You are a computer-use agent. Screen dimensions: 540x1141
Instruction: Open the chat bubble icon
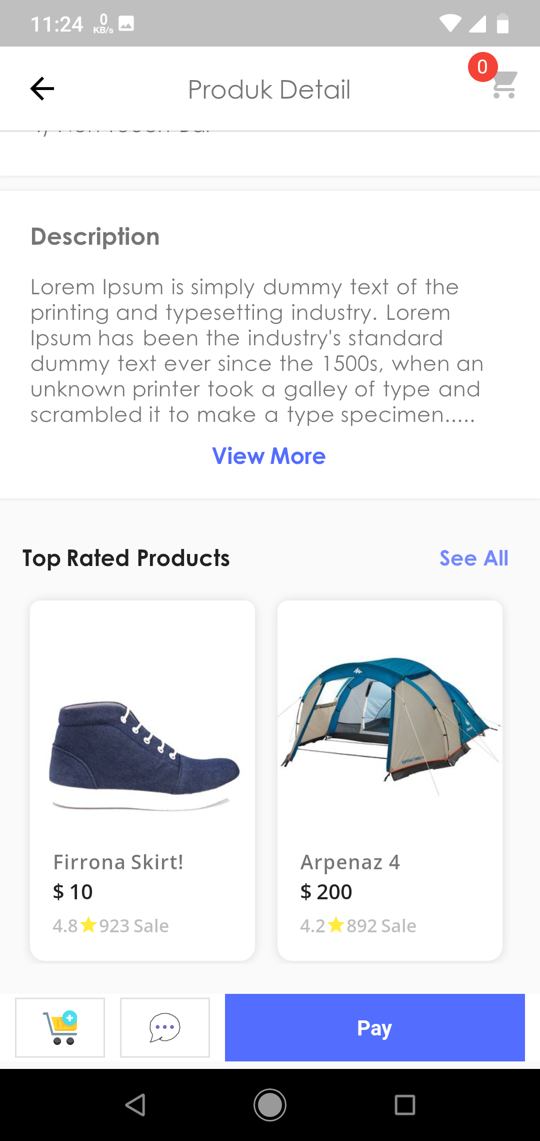pyautogui.click(x=164, y=1027)
